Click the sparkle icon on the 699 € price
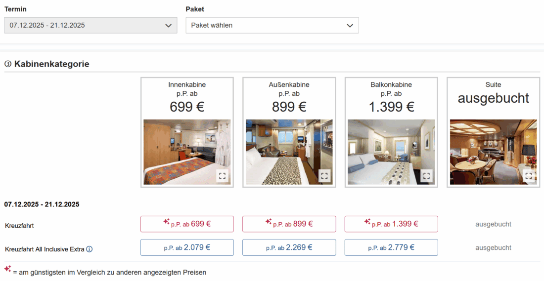Image resolution: width=544 pixels, height=281 pixels. 167,222
